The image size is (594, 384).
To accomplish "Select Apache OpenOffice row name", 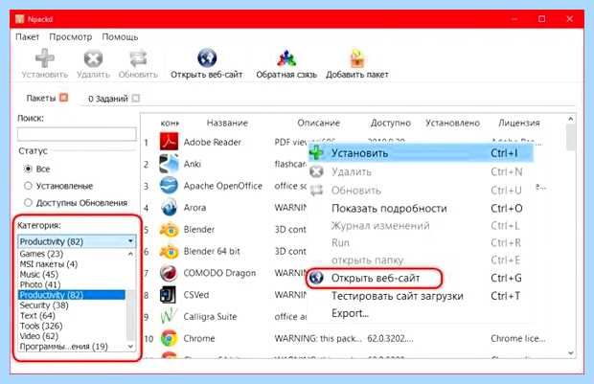I will point(222,186).
